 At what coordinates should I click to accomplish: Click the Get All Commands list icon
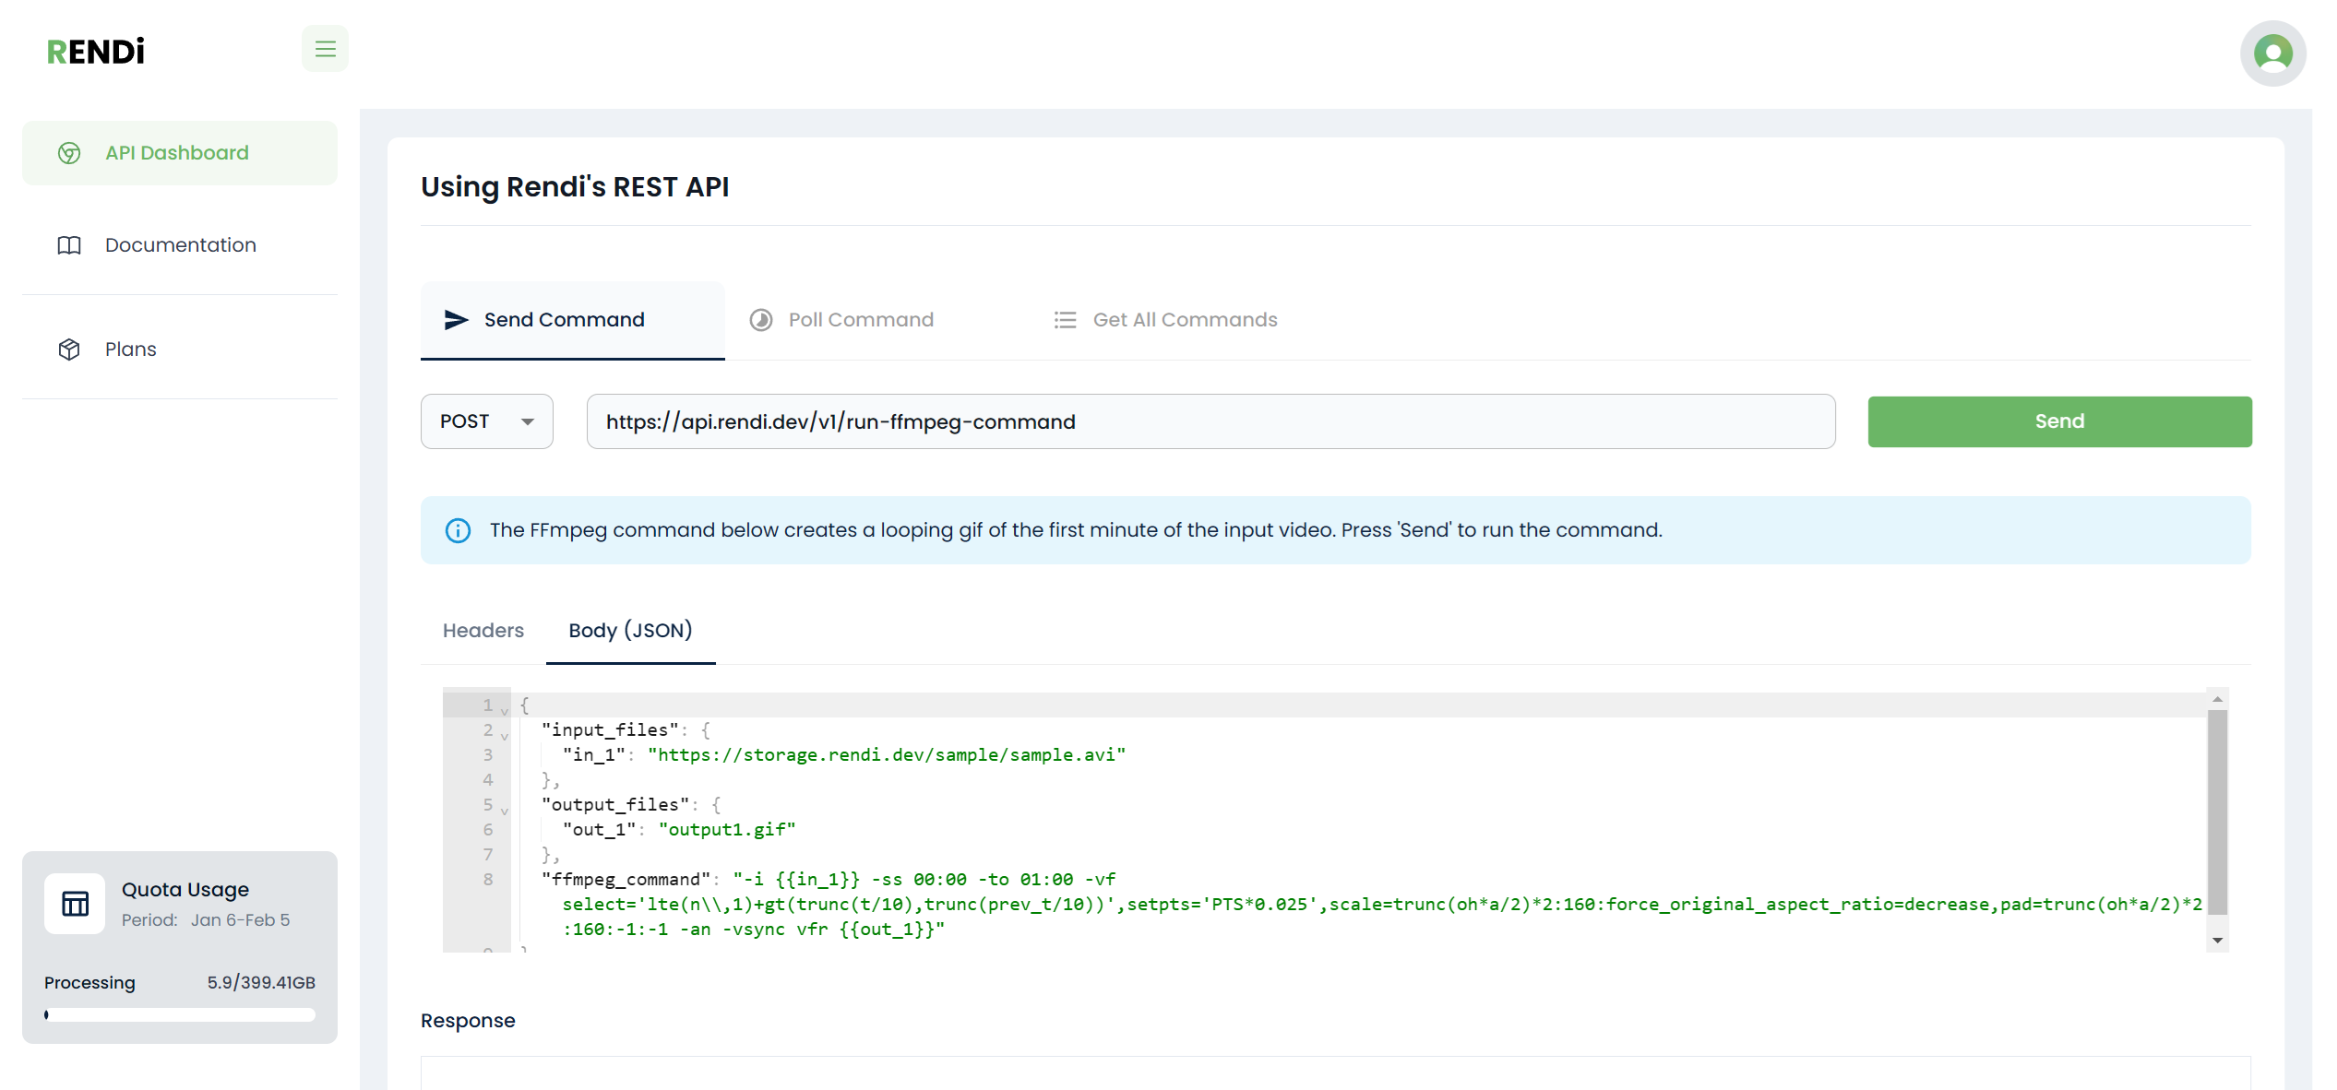click(1066, 320)
